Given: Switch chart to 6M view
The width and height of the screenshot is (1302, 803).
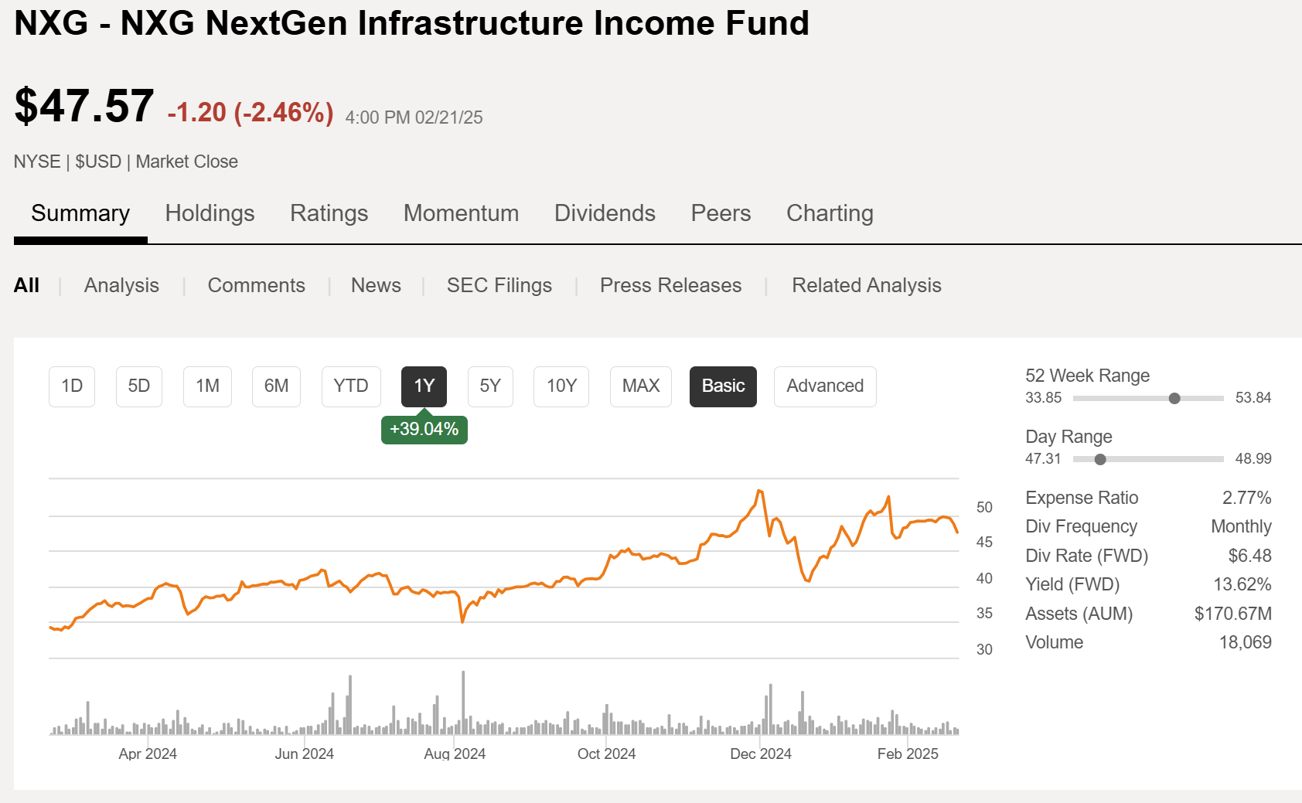Looking at the screenshot, I should pyautogui.click(x=275, y=386).
